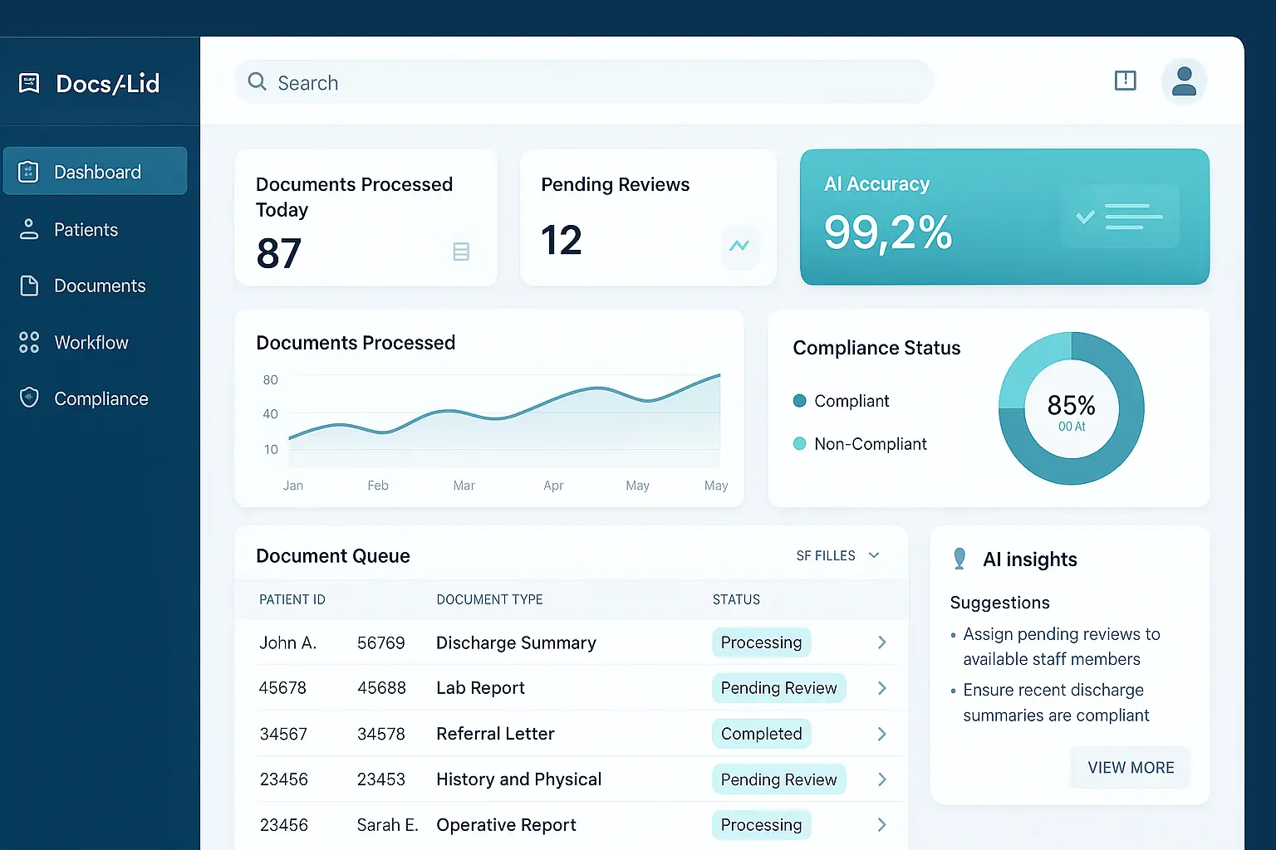Image resolution: width=1276 pixels, height=850 pixels.
Task: Click the 85% compliance donut chart
Action: tap(1072, 408)
